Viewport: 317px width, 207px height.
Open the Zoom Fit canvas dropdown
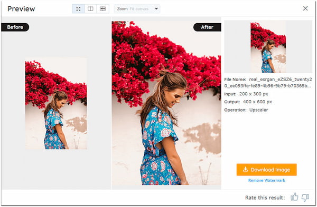point(137,9)
